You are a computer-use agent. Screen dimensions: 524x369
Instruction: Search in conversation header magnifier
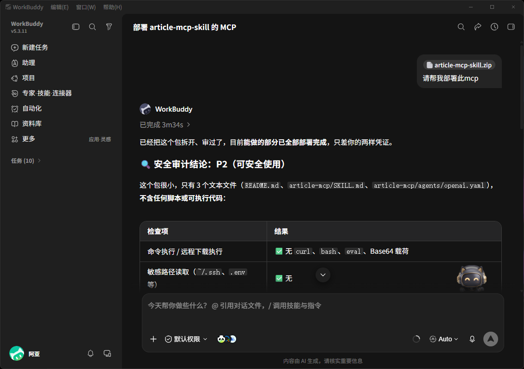(461, 27)
